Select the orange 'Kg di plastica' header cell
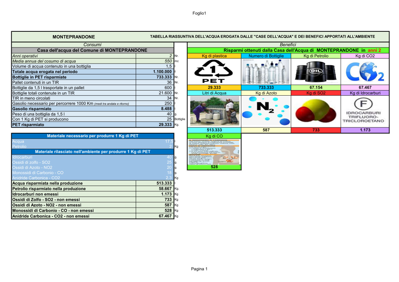This screenshot has height=282, width=399. [214, 56]
